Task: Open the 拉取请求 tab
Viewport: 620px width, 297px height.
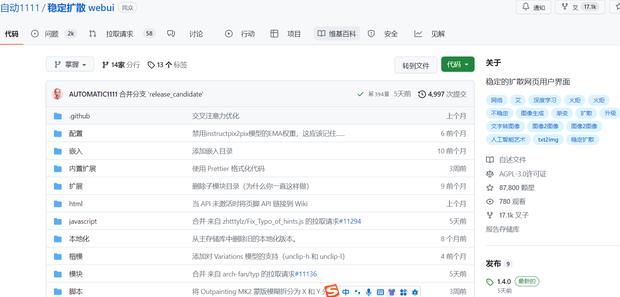Action: [x=119, y=34]
